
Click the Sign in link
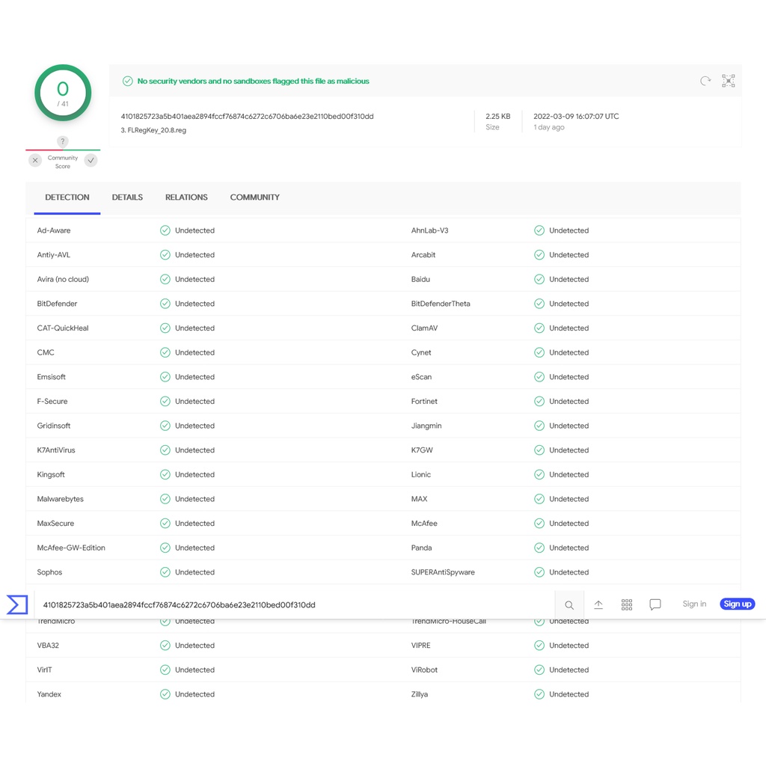694,604
